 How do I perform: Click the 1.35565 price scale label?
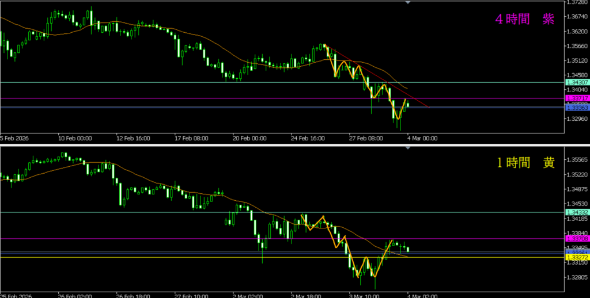577,160
